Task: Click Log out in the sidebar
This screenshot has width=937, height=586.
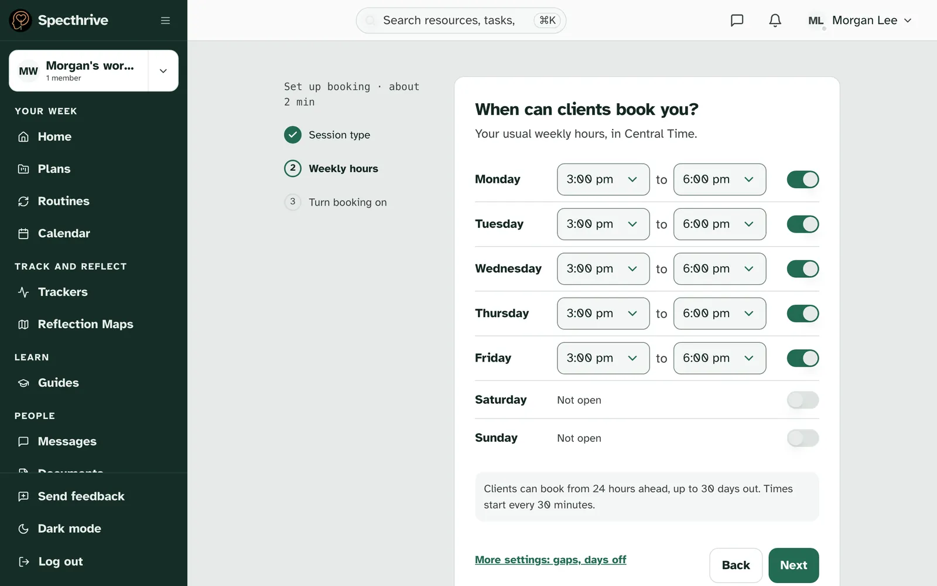Action: pos(94,561)
